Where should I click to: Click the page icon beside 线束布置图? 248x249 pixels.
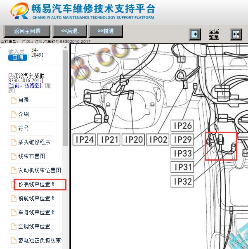click(x=14, y=156)
